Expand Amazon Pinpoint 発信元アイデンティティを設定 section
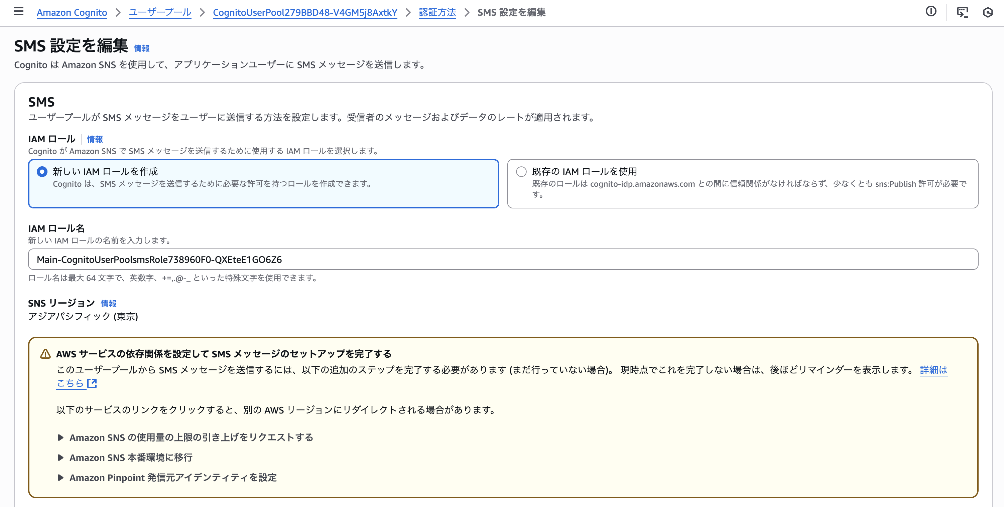1004x507 pixels. point(173,477)
